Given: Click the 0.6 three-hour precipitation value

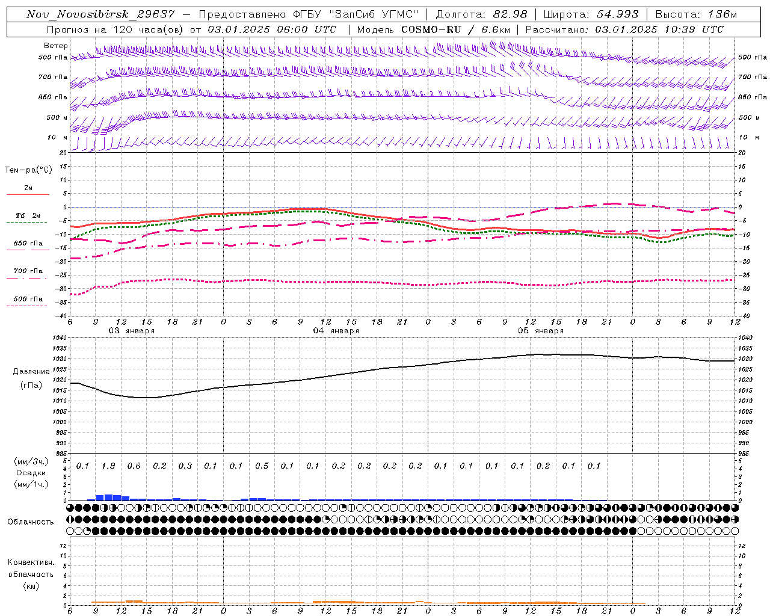Looking at the screenshot, I should tap(134, 466).
